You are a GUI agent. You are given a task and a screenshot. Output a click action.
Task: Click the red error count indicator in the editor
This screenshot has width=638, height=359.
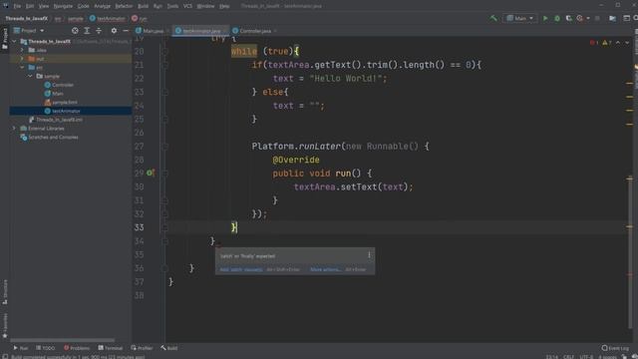click(594, 43)
